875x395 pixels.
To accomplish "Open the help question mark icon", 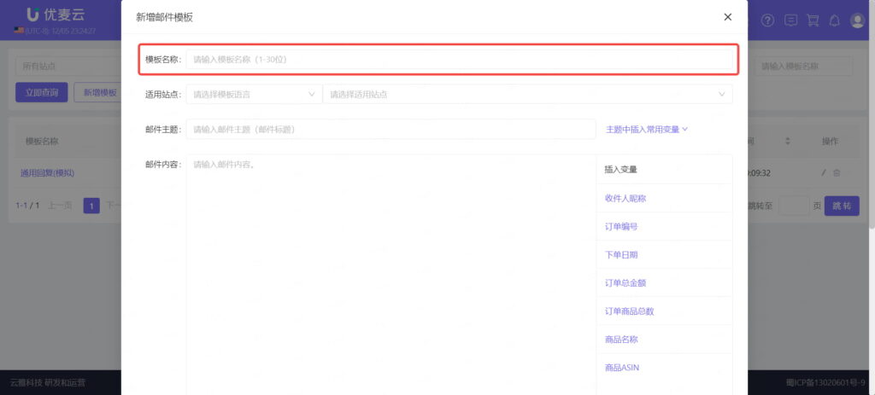I will pyautogui.click(x=768, y=20).
